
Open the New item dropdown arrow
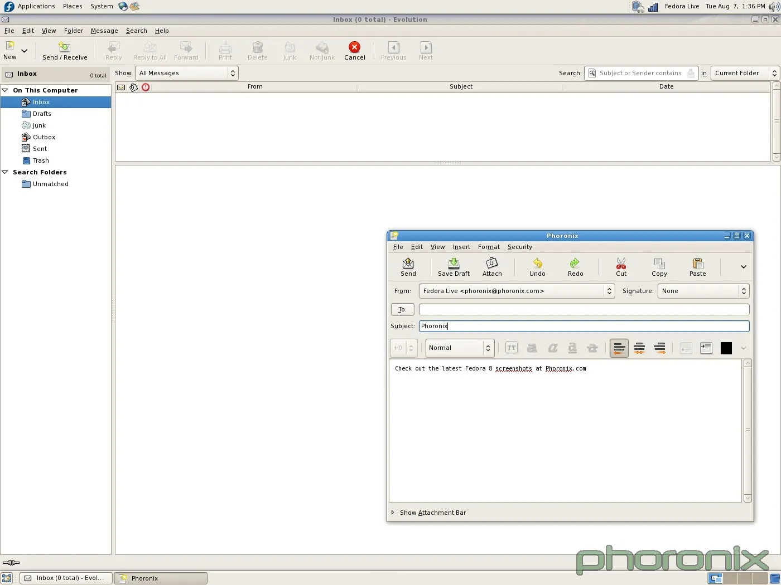pos(24,51)
